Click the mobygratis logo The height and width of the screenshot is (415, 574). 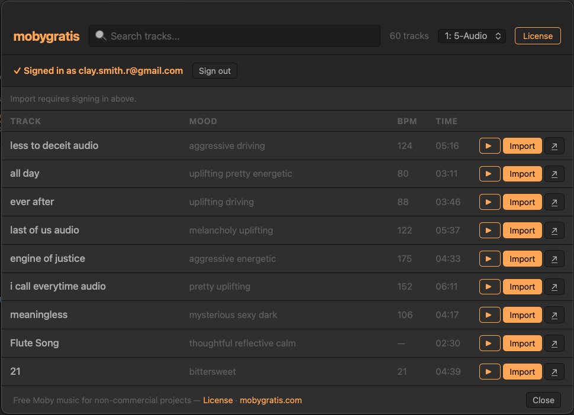tap(47, 36)
